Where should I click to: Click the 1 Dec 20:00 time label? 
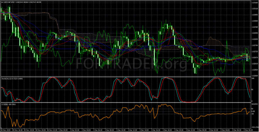click(x=179, y=130)
